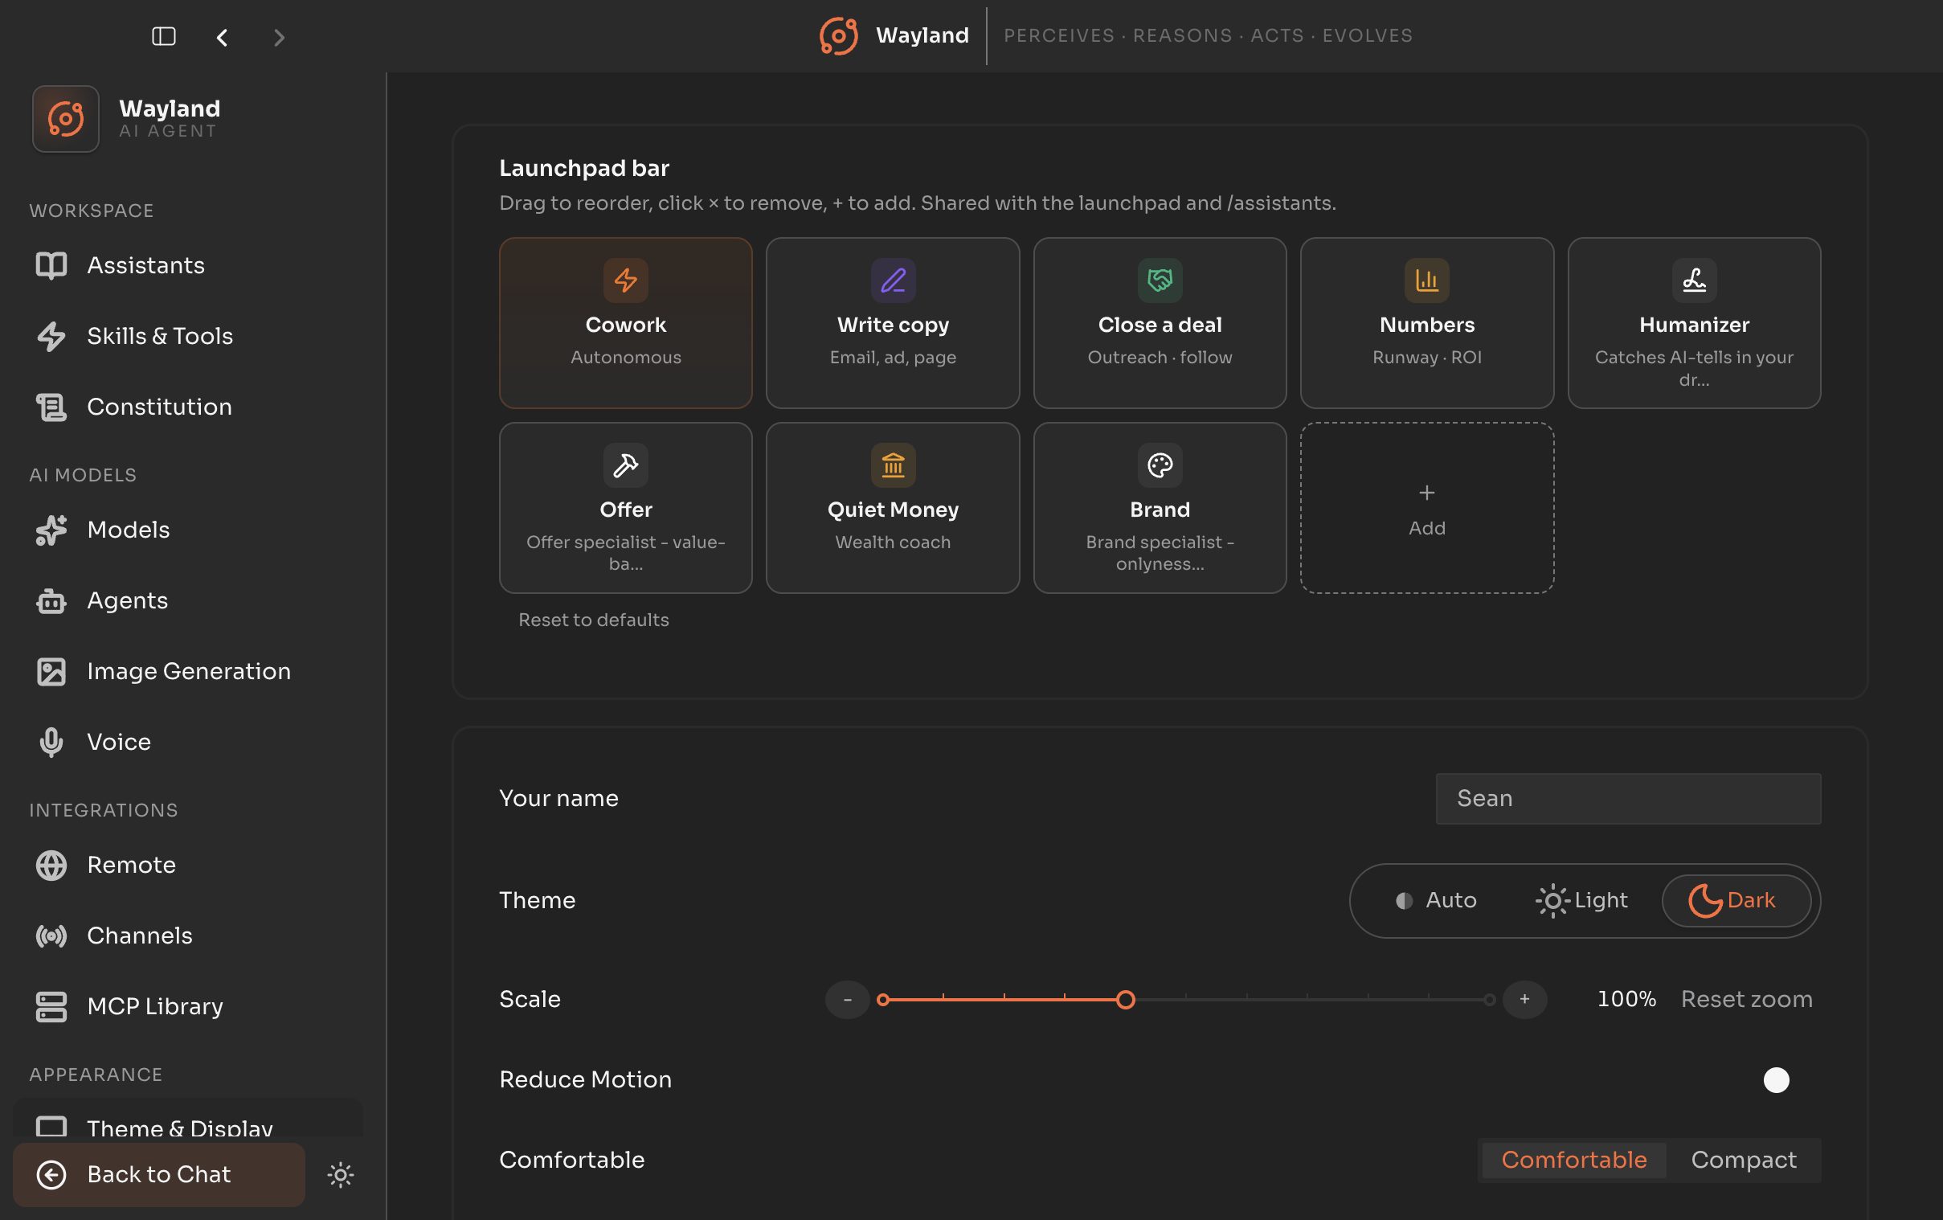
Task: Add a new launchpad assistant tile
Action: [x=1427, y=508]
